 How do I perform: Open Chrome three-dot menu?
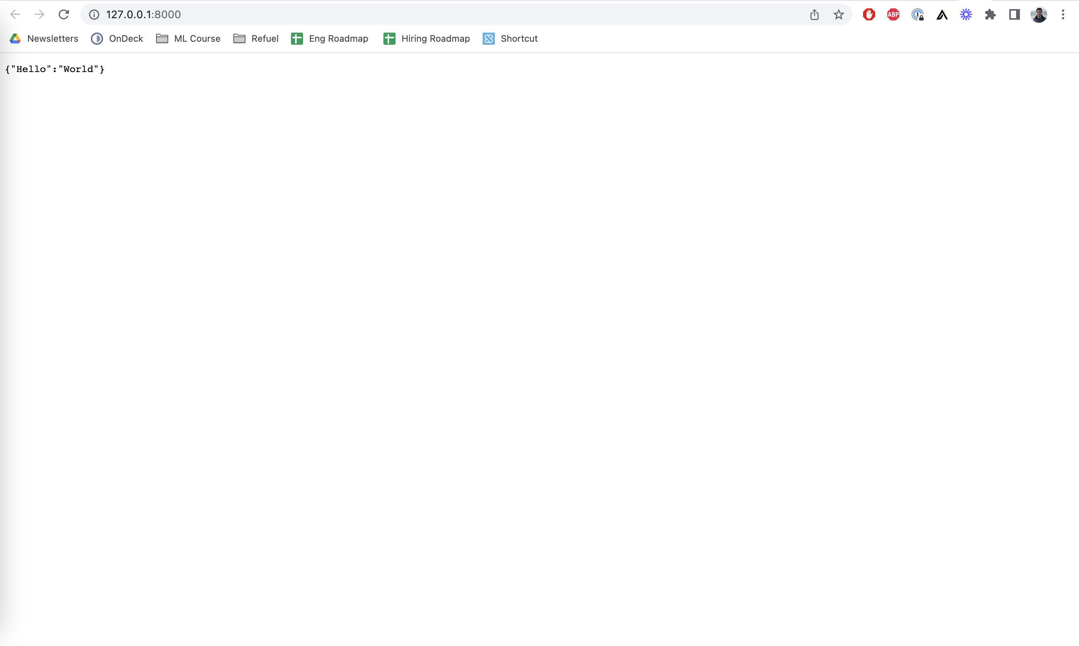[x=1062, y=15]
